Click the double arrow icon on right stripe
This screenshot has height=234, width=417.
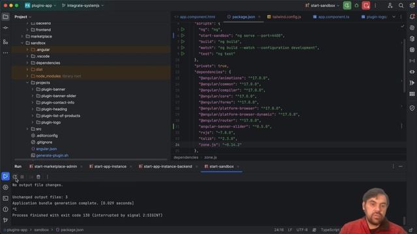coord(412,83)
